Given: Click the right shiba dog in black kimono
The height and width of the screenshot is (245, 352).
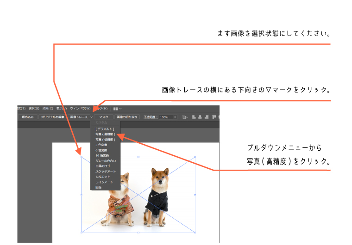Looking at the screenshot, I should [157, 197].
